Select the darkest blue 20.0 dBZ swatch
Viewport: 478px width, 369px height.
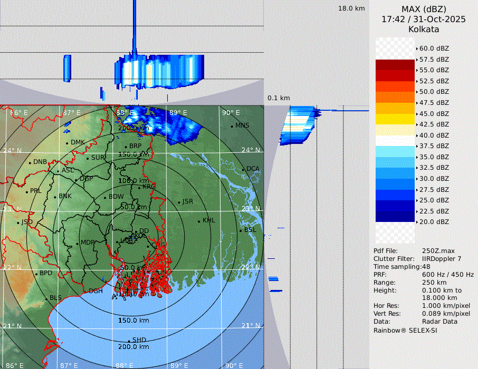click(x=395, y=217)
